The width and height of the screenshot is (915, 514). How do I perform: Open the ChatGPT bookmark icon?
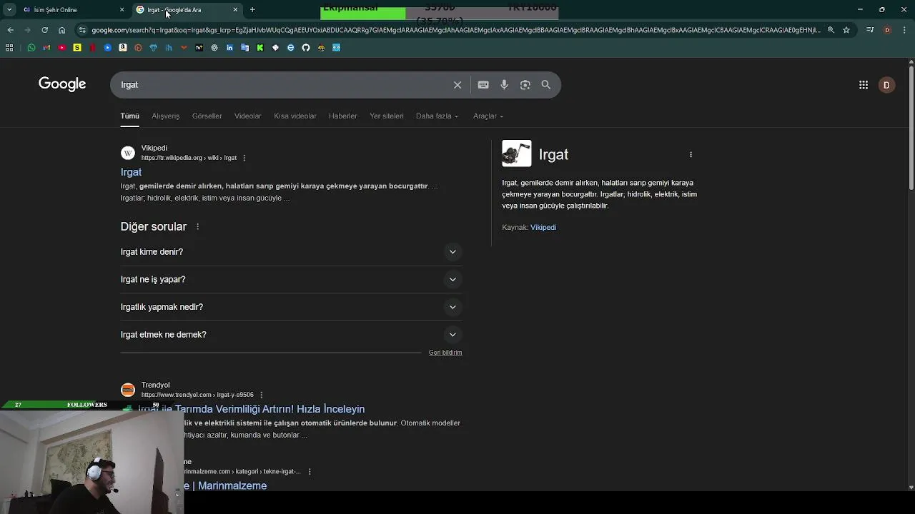[214, 48]
